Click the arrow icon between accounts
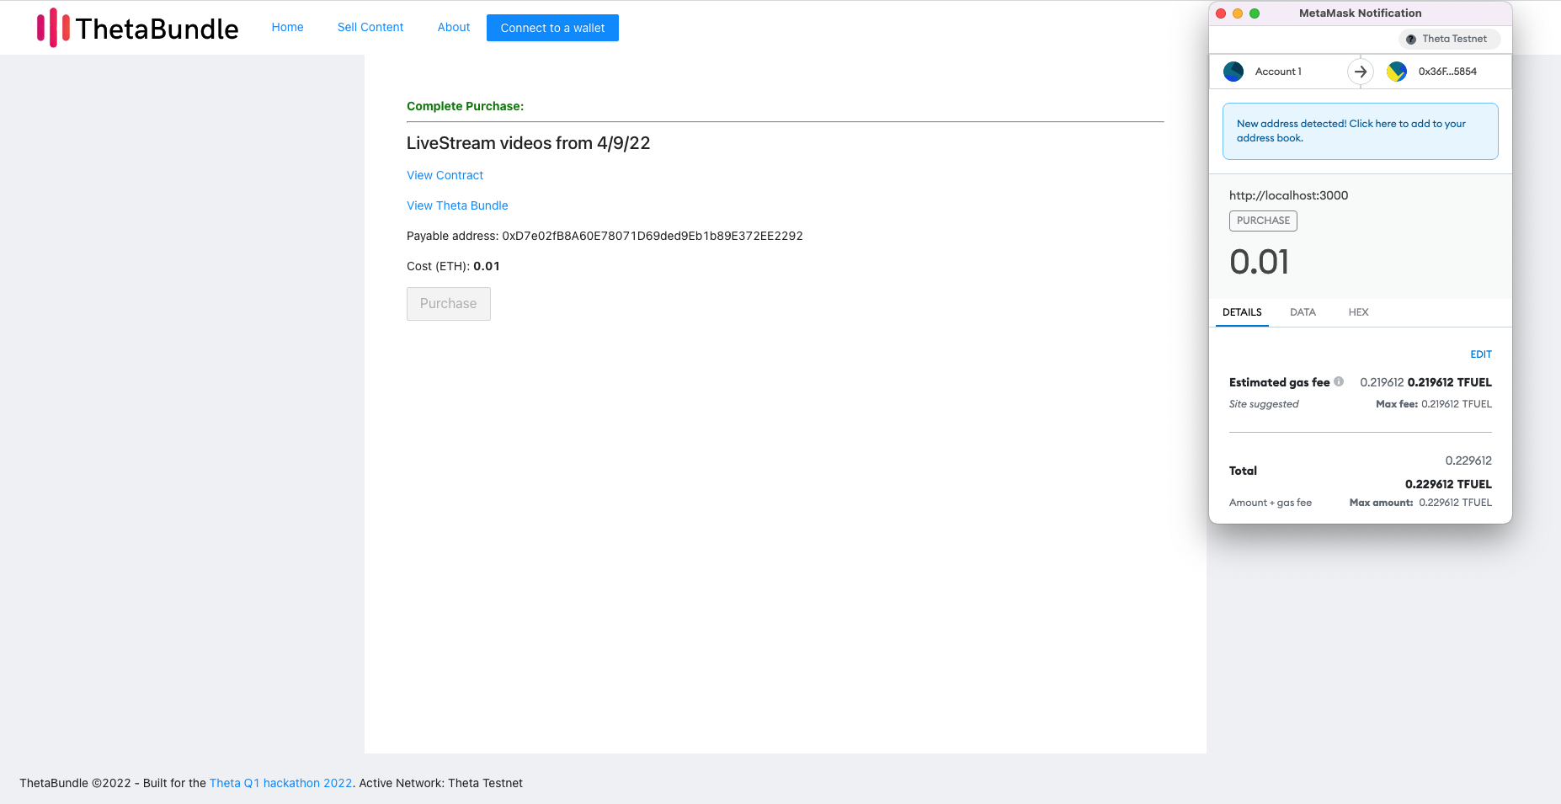The height and width of the screenshot is (804, 1561). (1361, 72)
